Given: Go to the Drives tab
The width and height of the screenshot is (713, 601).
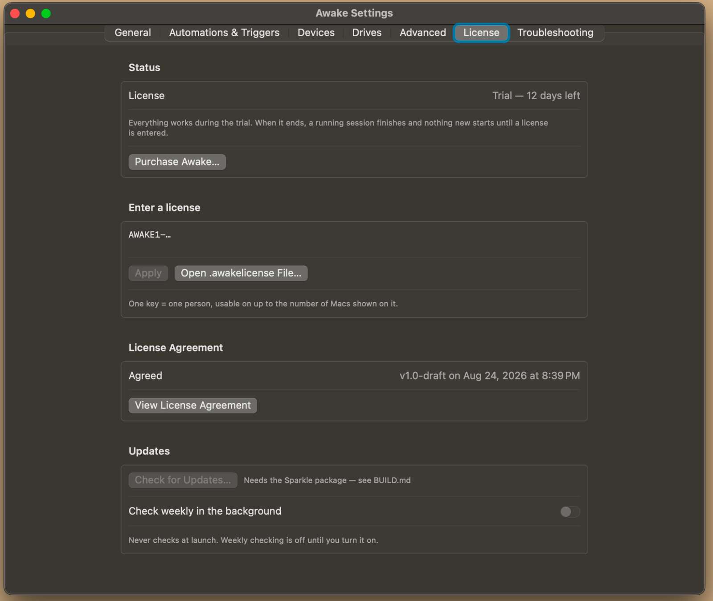Looking at the screenshot, I should click(367, 32).
